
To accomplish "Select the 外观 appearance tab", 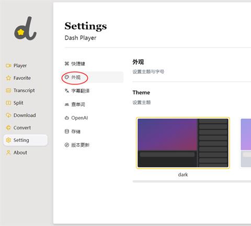I will (x=93, y=77).
